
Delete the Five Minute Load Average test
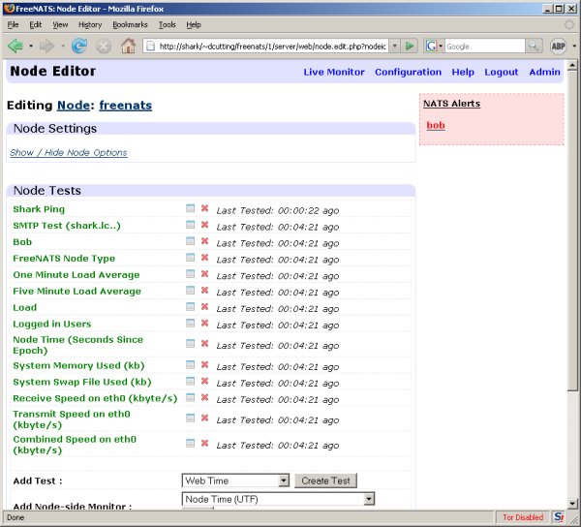click(204, 290)
